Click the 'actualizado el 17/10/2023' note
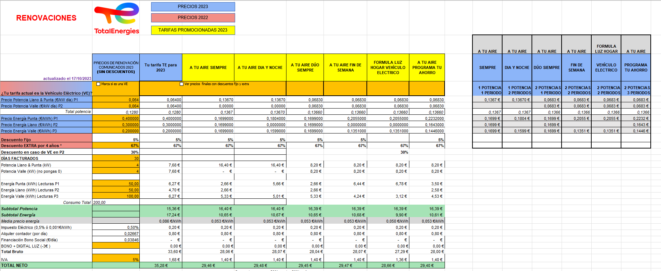Image resolution: width=661 pixels, height=271 pixels. click(x=67, y=78)
